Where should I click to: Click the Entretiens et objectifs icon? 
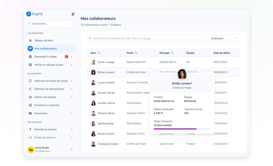click(30, 105)
